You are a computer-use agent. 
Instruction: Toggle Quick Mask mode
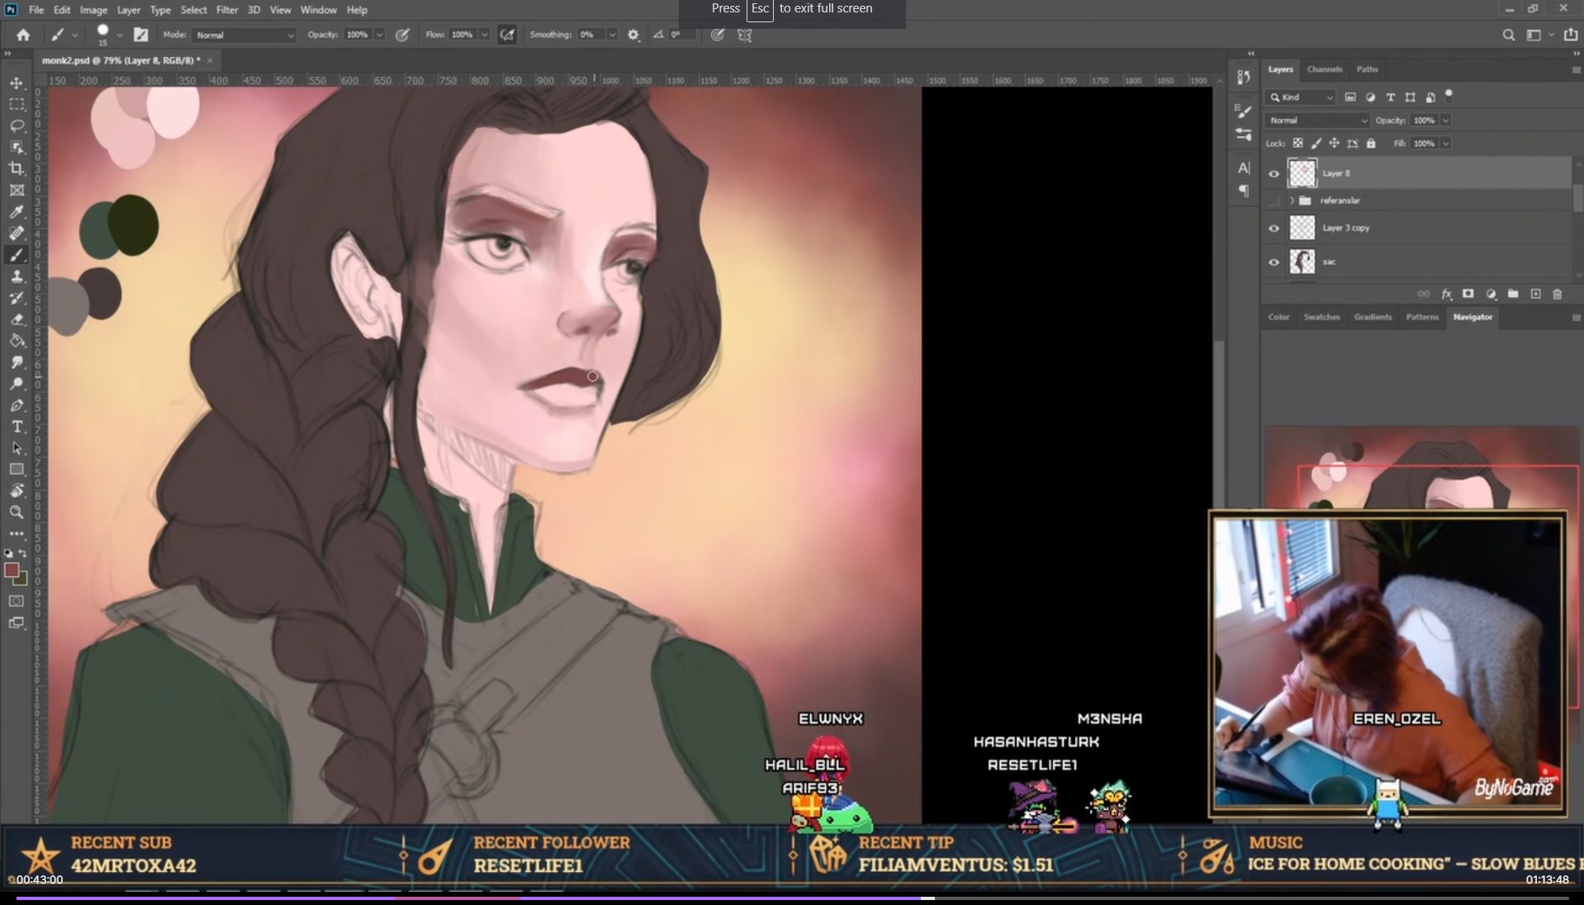[16, 601]
